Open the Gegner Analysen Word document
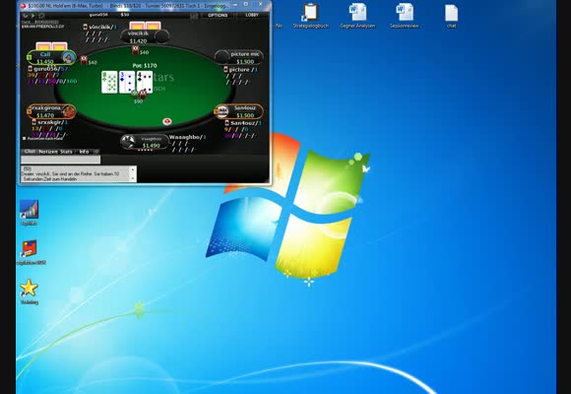 [357, 16]
